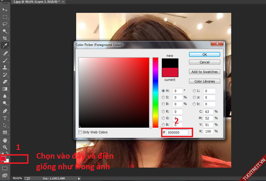
Task: Select the L lightness radio button
Action: click(195, 91)
